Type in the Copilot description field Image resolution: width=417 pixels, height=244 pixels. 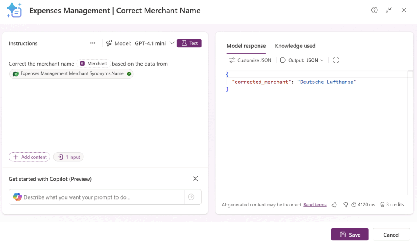pos(102,197)
